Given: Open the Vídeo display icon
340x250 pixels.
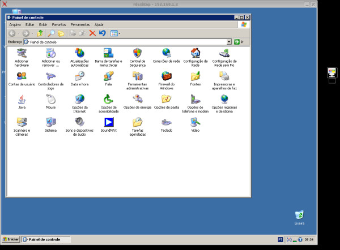Looking at the screenshot, I should pyautogui.click(x=195, y=125).
